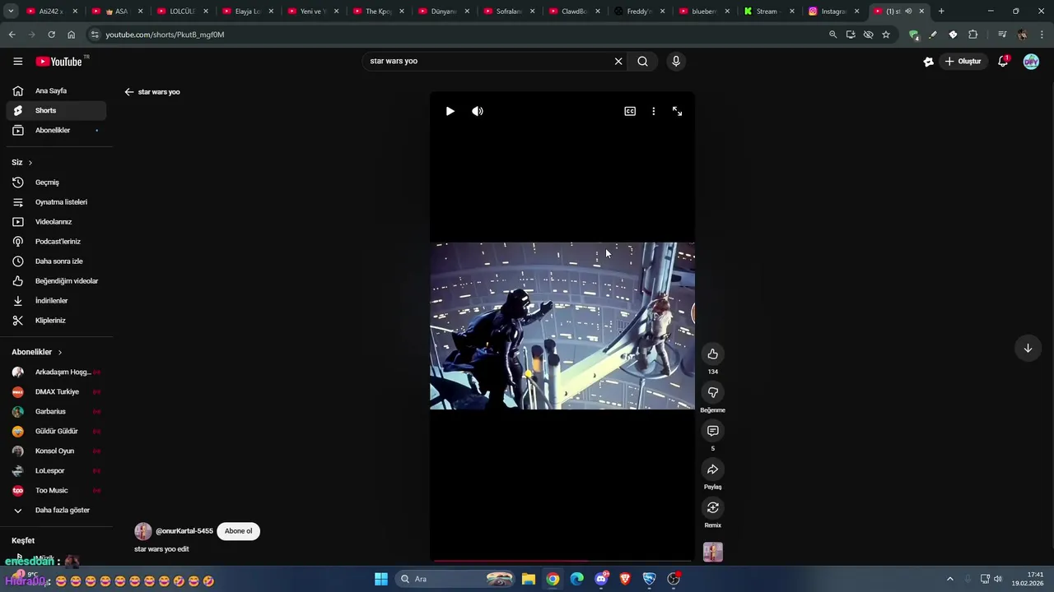
Task: Open Daha sonra izle list
Action: (56, 261)
